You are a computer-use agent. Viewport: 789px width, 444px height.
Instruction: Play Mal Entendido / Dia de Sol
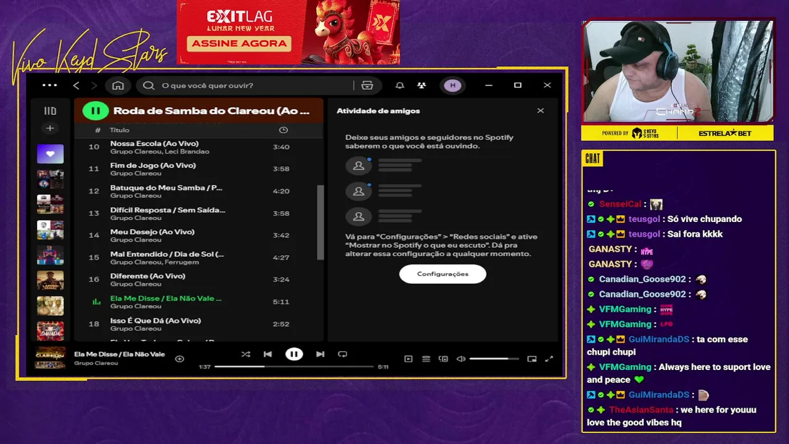(x=198, y=257)
